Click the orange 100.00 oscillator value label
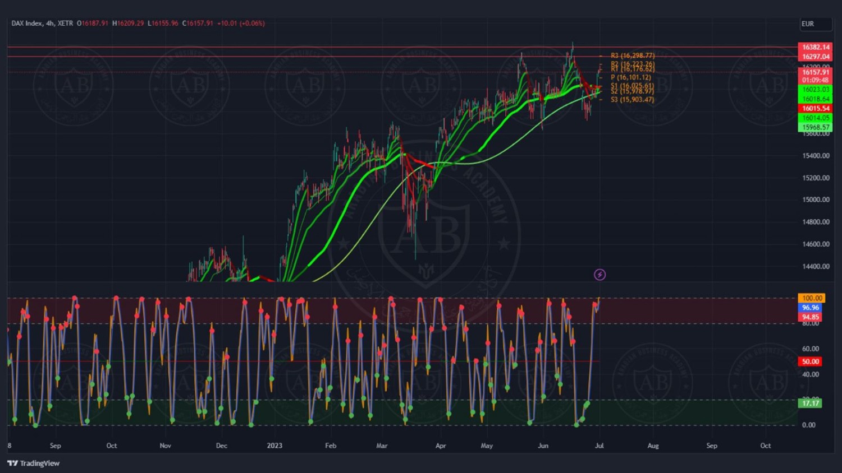Screen dimensions: 842x473 coord(812,298)
